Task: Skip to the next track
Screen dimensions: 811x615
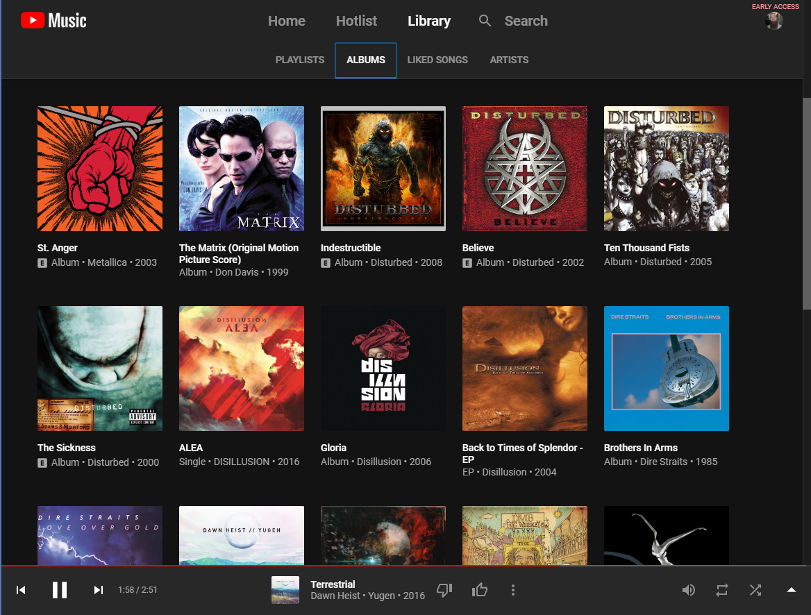Action: pos(99,590)
